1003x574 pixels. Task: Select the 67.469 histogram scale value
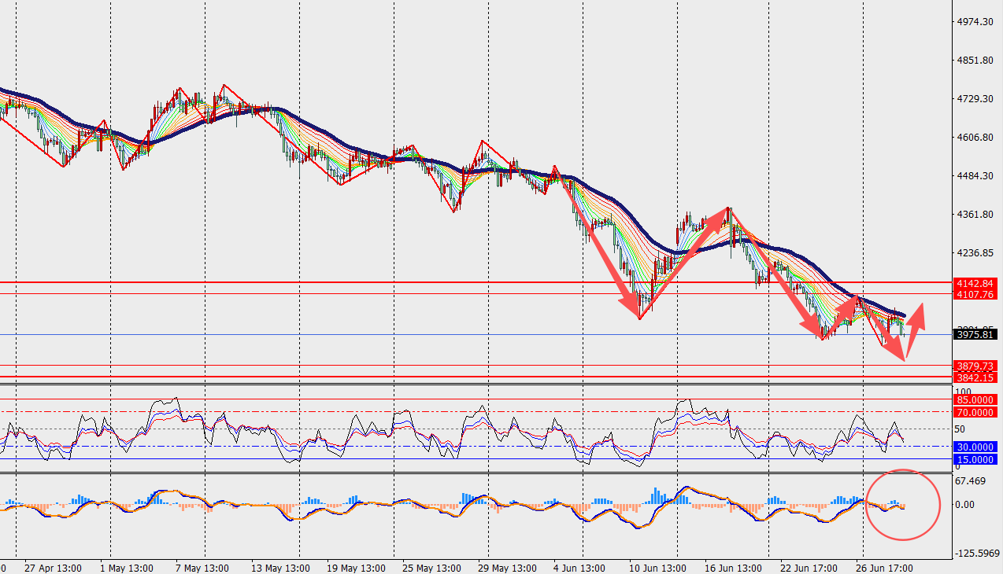point(970,481)
